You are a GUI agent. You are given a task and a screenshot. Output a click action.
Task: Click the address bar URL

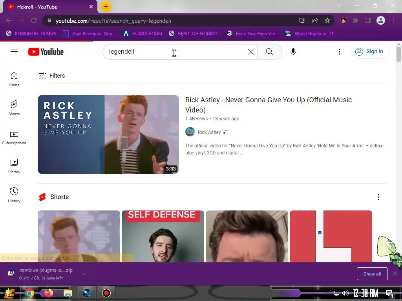coord(113,21)
